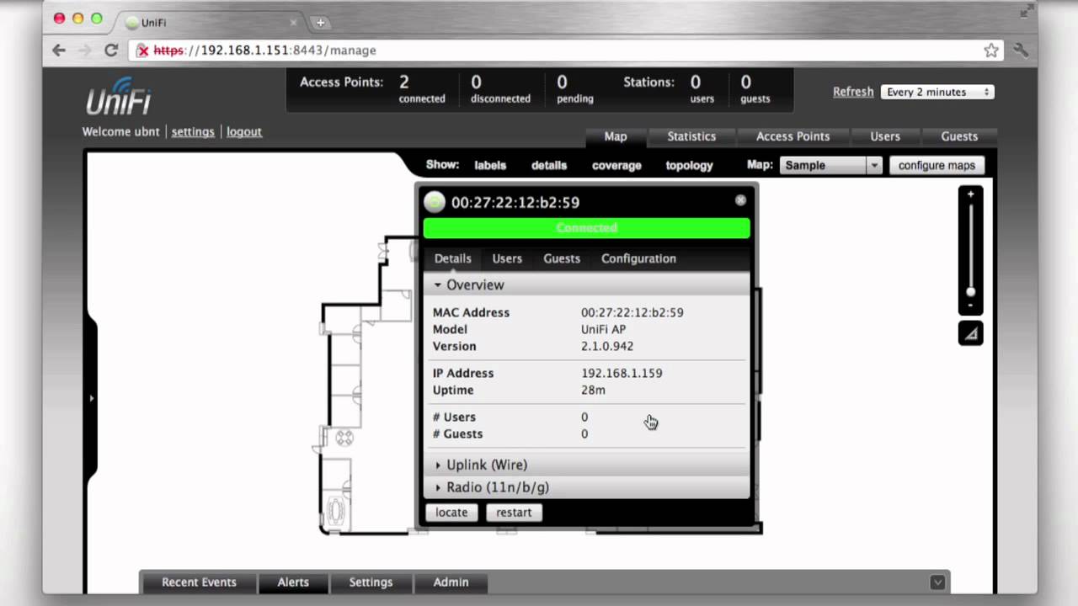
Task: Click the map zoom slider handle
Action: click(970, 292)
